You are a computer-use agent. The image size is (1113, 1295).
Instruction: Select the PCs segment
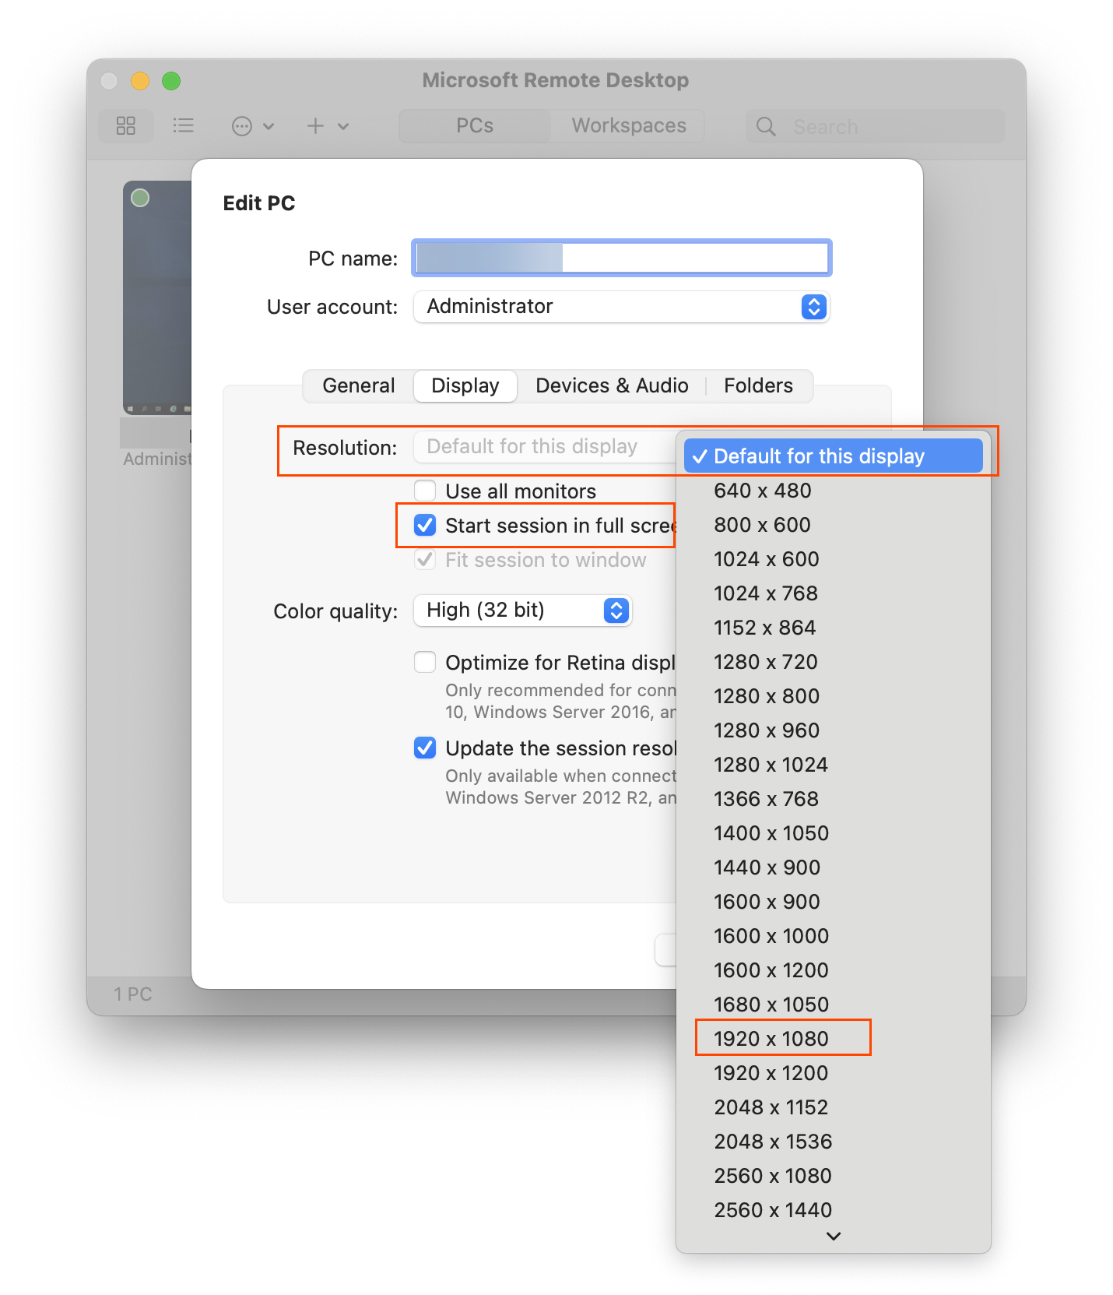pos(475,126)
